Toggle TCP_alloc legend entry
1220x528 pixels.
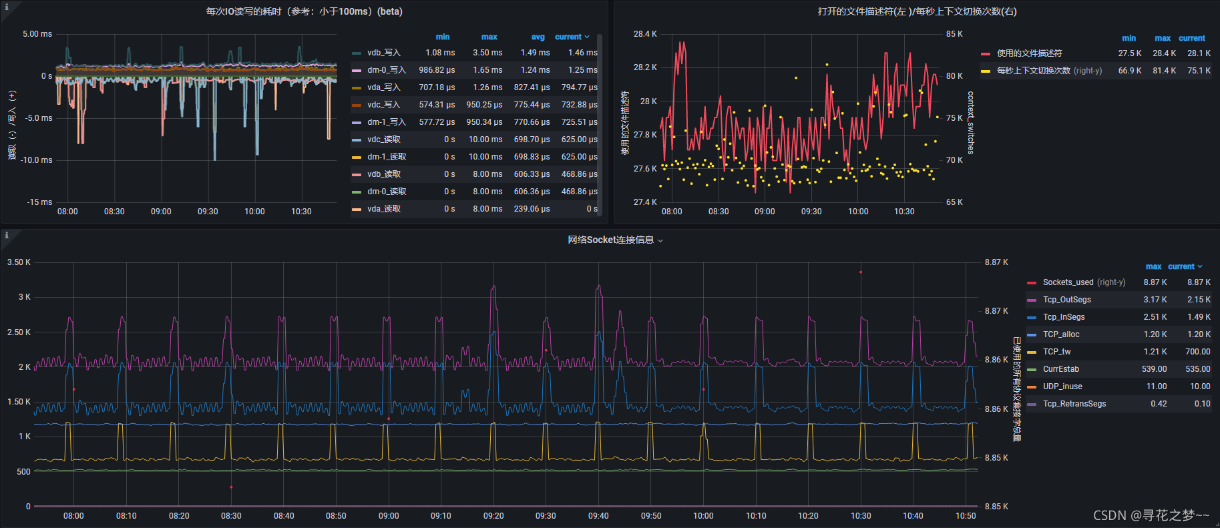[1061, 334]
